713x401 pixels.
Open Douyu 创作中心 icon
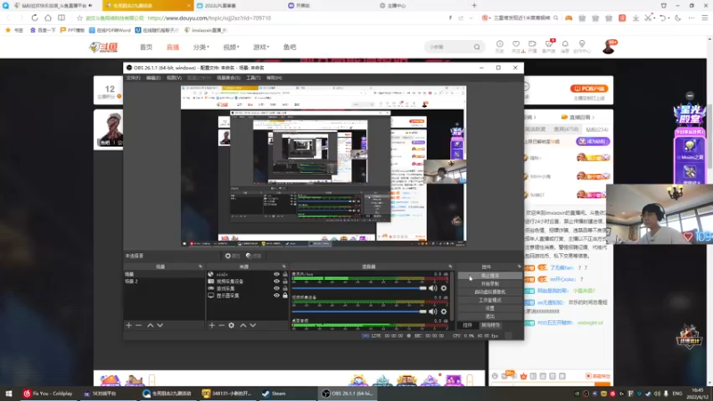point(582,46)
